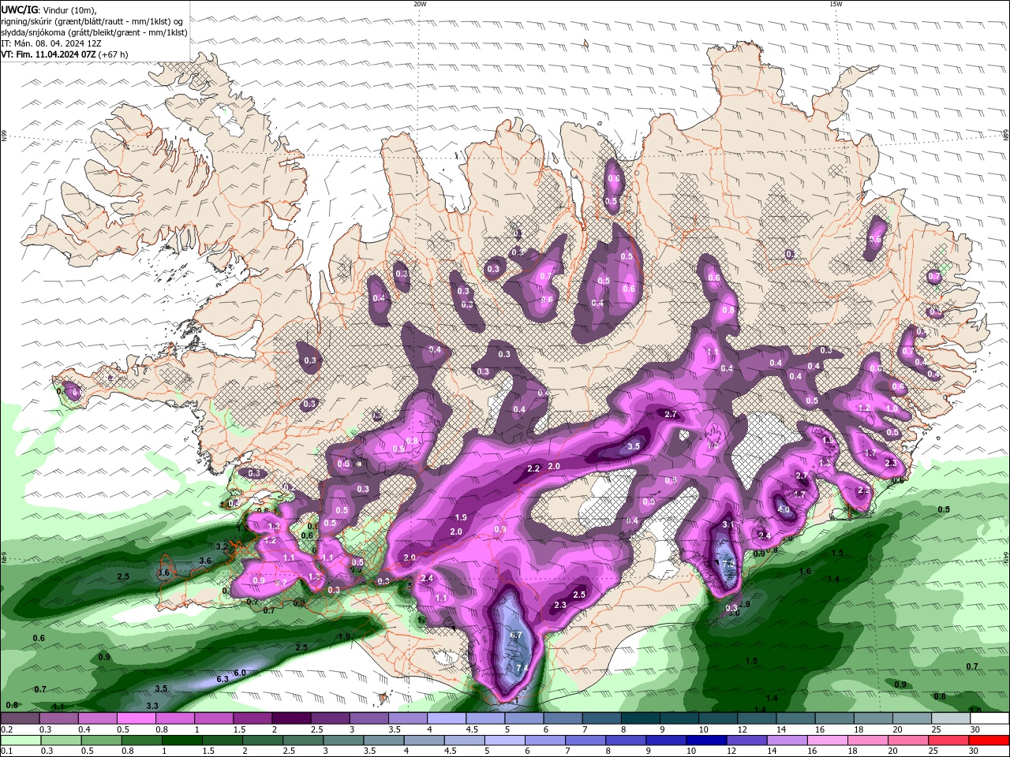Select the upper legend swatch starting at 6
The image size is (1010, 757).
(563, 718)
